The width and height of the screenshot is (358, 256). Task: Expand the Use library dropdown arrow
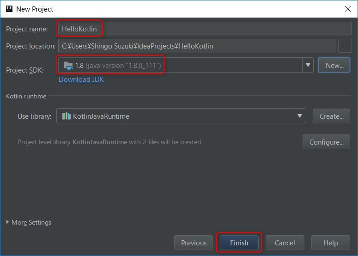click(x=299, y=116)
